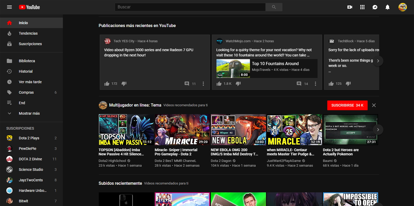
Task: Open the video upload (create) icon
Action: pyautogui.click(x=349, y=7)
